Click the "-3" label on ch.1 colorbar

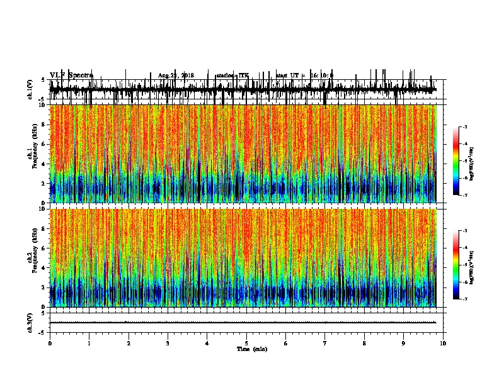[464, 126]
